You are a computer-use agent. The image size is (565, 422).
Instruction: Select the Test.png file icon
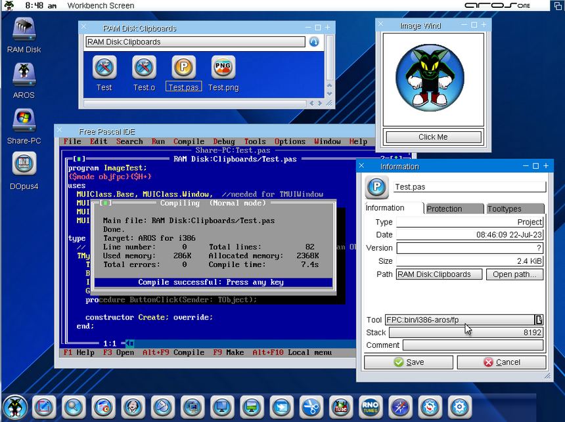click(x=223, y=67)
